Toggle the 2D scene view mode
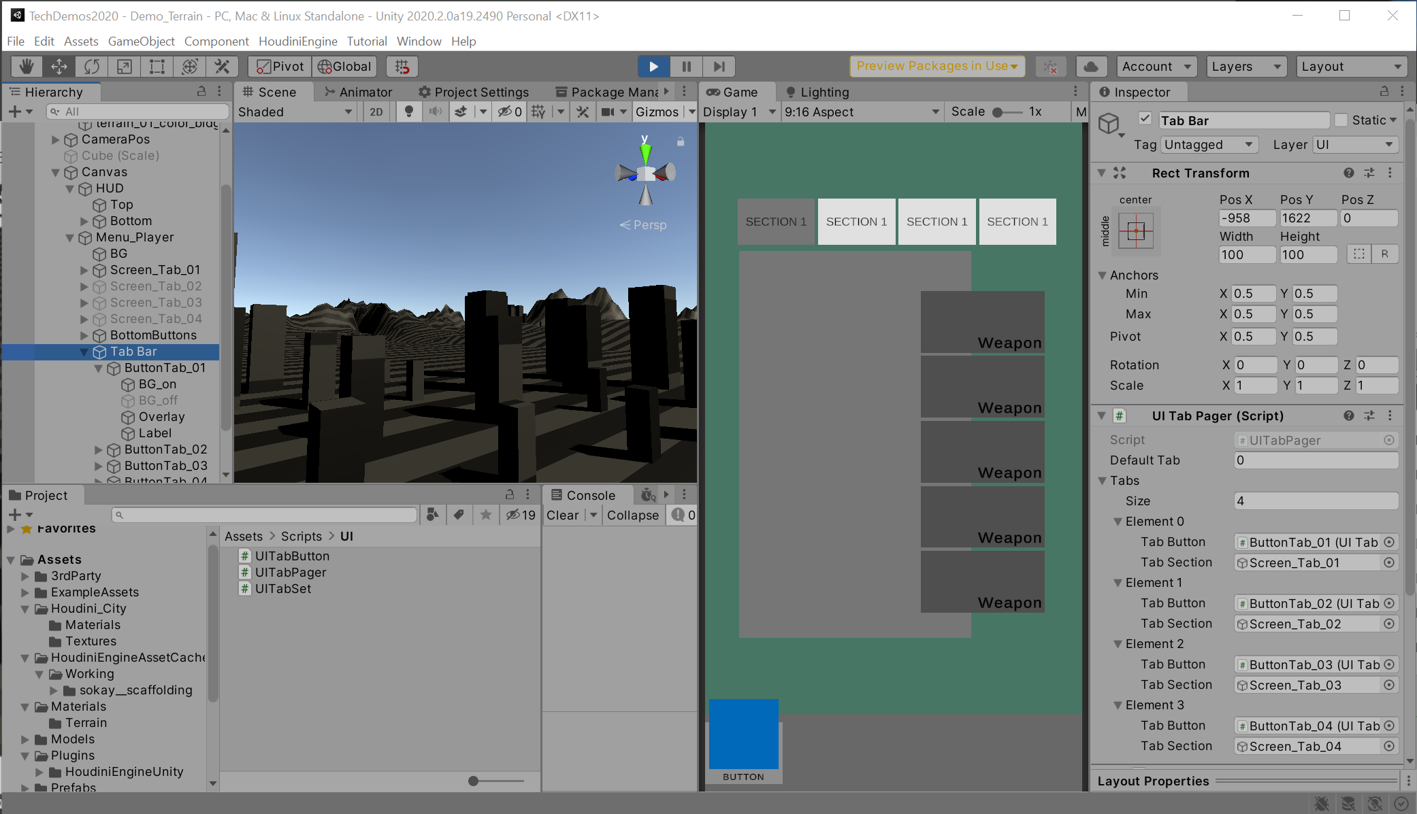The width and height of the screenshot is (1417, 814). point(376,112)
